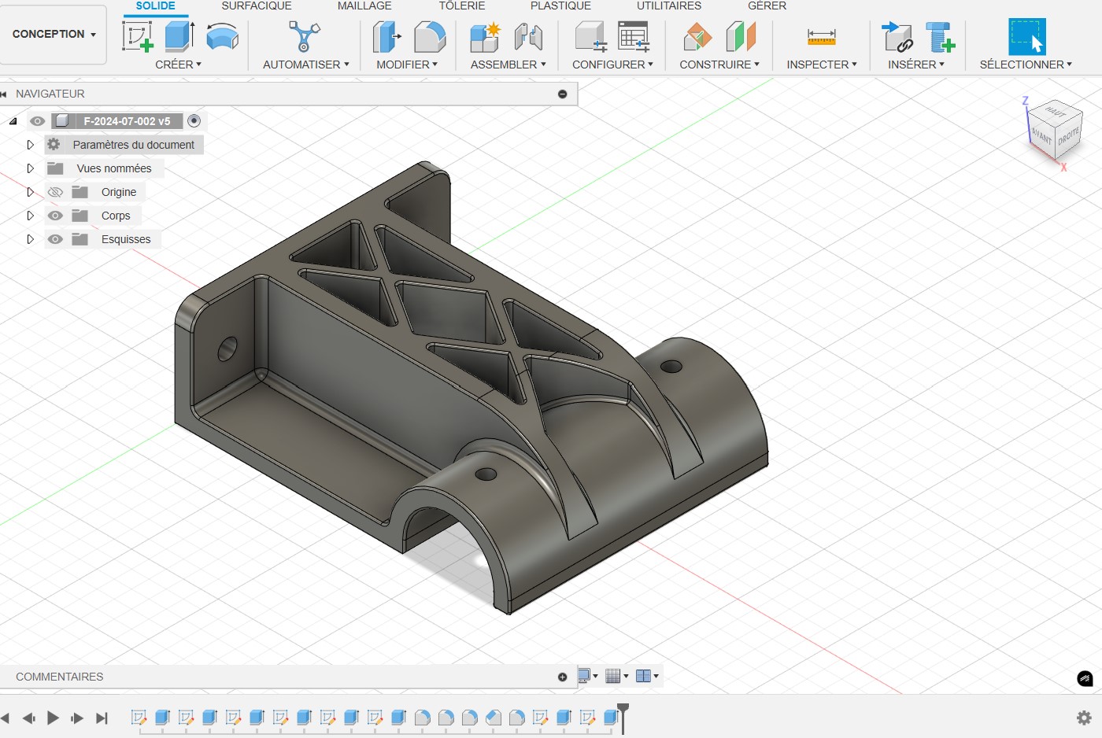Open the TÔLERIE tab
This screenshot has height=738, width=1102.
pos(462,6)
